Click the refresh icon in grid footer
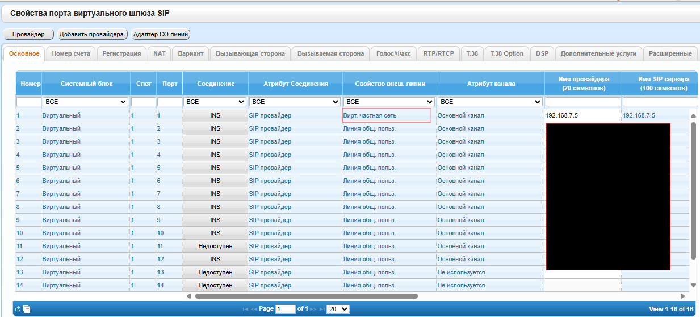The width and height of the screenshot is (700, 317). pos(18,309)
